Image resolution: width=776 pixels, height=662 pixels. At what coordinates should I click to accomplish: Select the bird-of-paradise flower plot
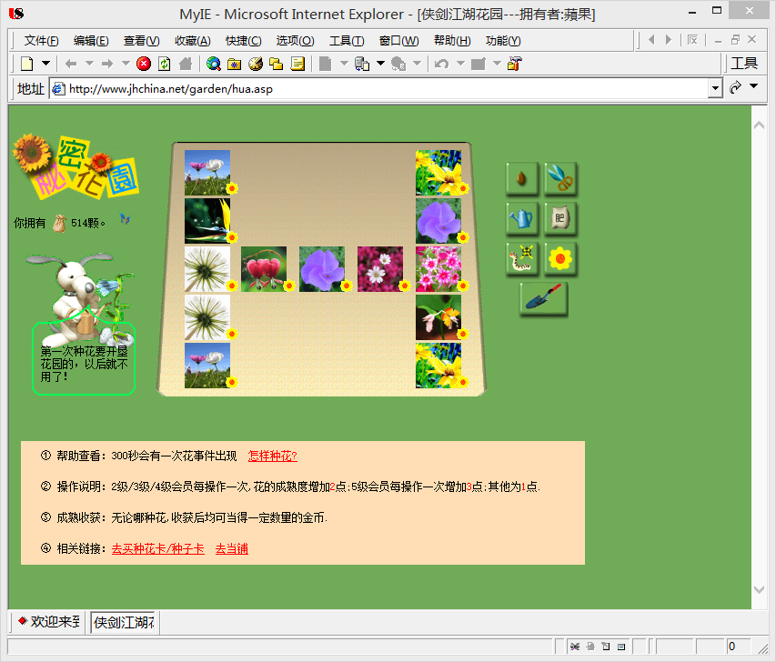point(207,221)
